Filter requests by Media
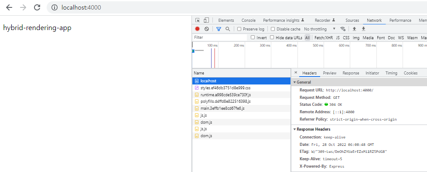The image size is (427, 172). [368, 38]
